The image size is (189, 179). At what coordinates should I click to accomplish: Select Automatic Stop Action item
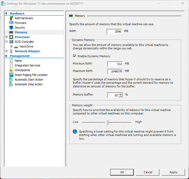pyautogui.click(x=29, y=84)
